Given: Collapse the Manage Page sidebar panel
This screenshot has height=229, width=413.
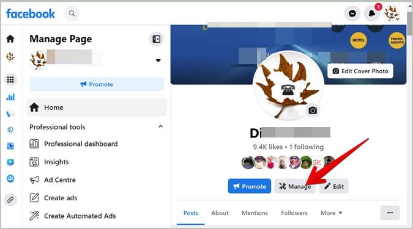Looking at the screenshot, I should [x=157, y=39].
